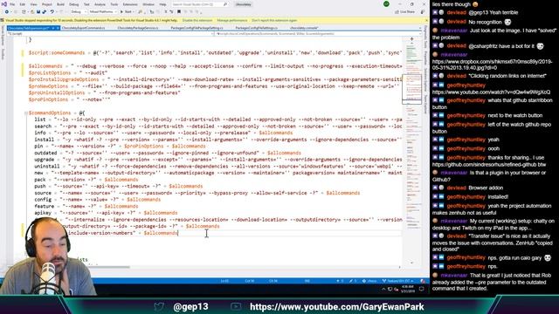Viewport: 559px width, 314px height.
Task: Click the $proInstallUpgradeOptions variable
Action: pyautogui.click(x=64, y=79)
